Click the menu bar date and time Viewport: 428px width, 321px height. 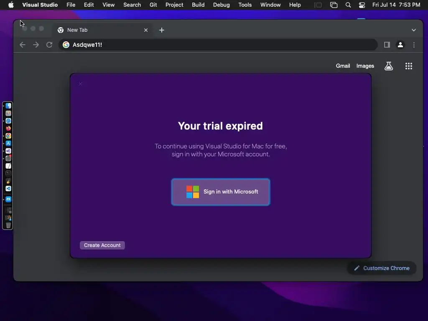tap(396, 5)
